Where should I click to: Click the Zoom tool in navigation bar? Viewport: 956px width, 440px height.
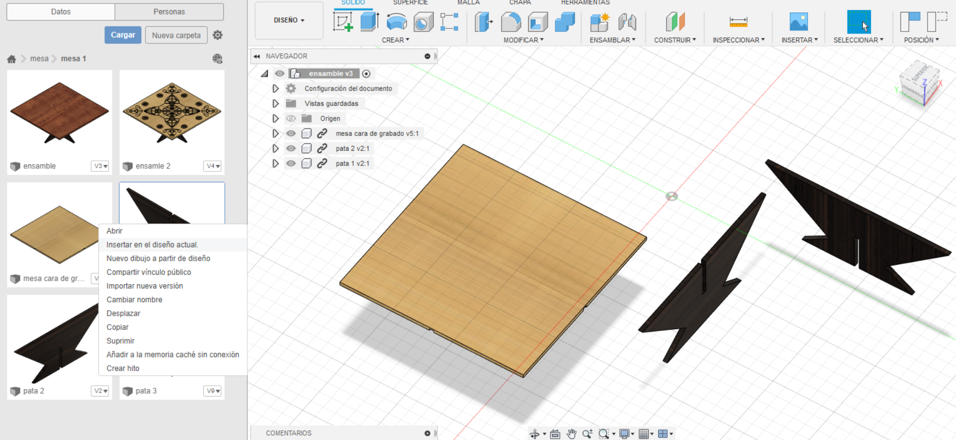587,434
